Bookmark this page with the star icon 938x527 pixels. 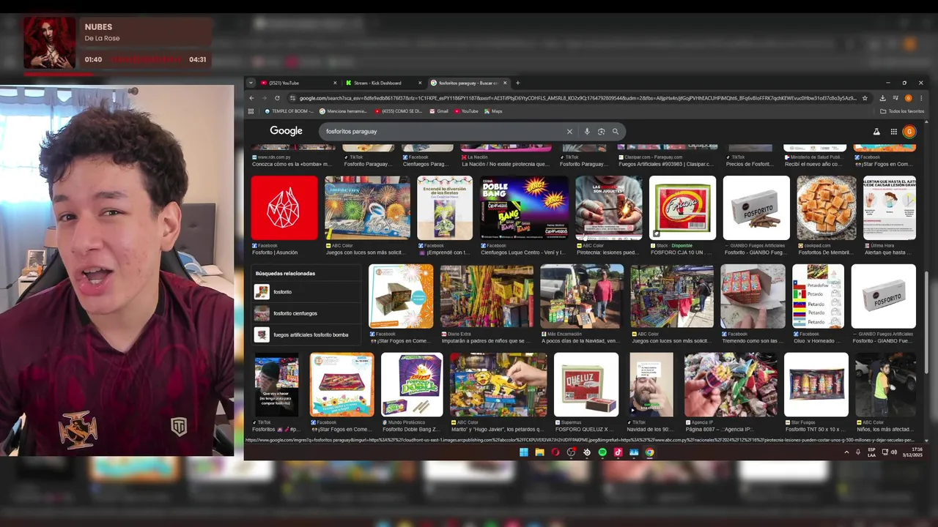pos(865,98)
